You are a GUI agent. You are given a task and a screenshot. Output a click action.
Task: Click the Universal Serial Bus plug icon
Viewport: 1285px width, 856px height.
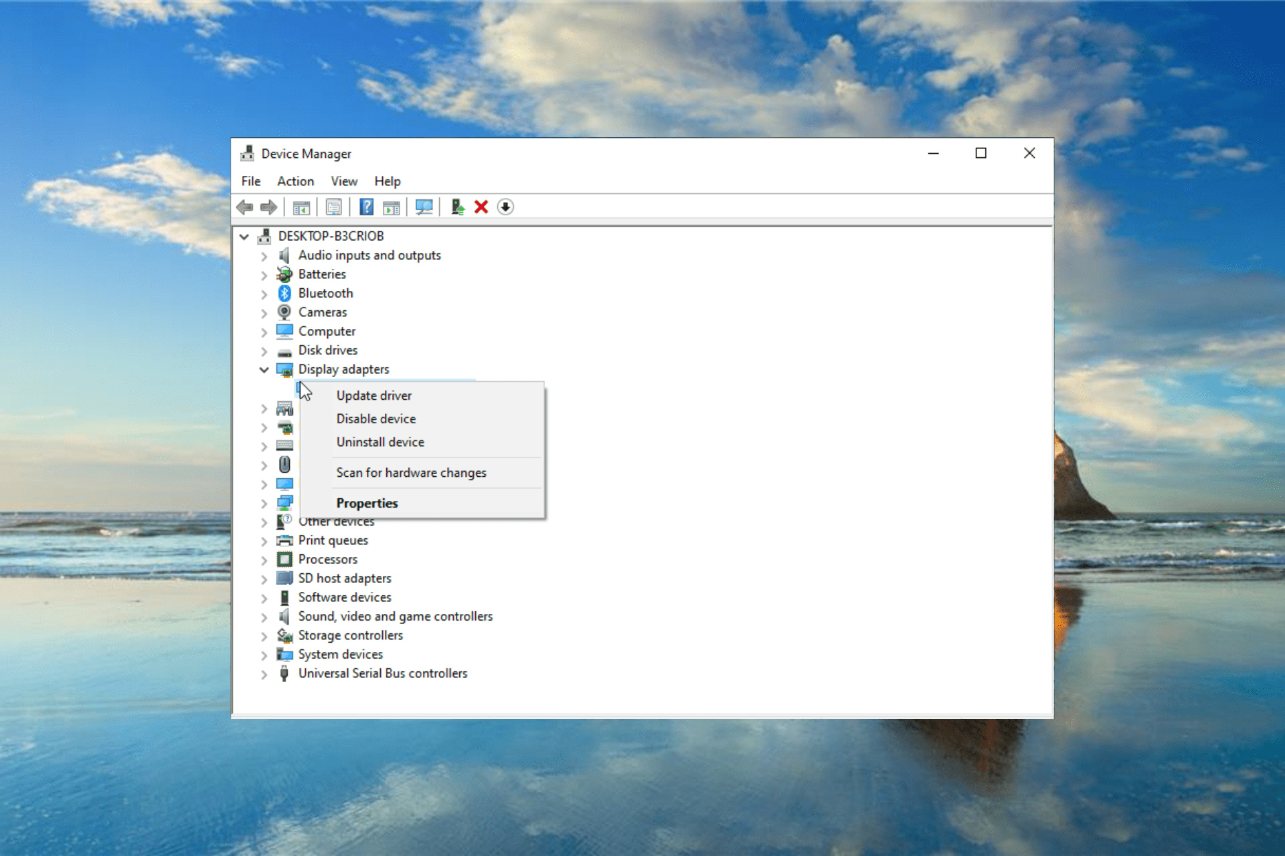284,673
